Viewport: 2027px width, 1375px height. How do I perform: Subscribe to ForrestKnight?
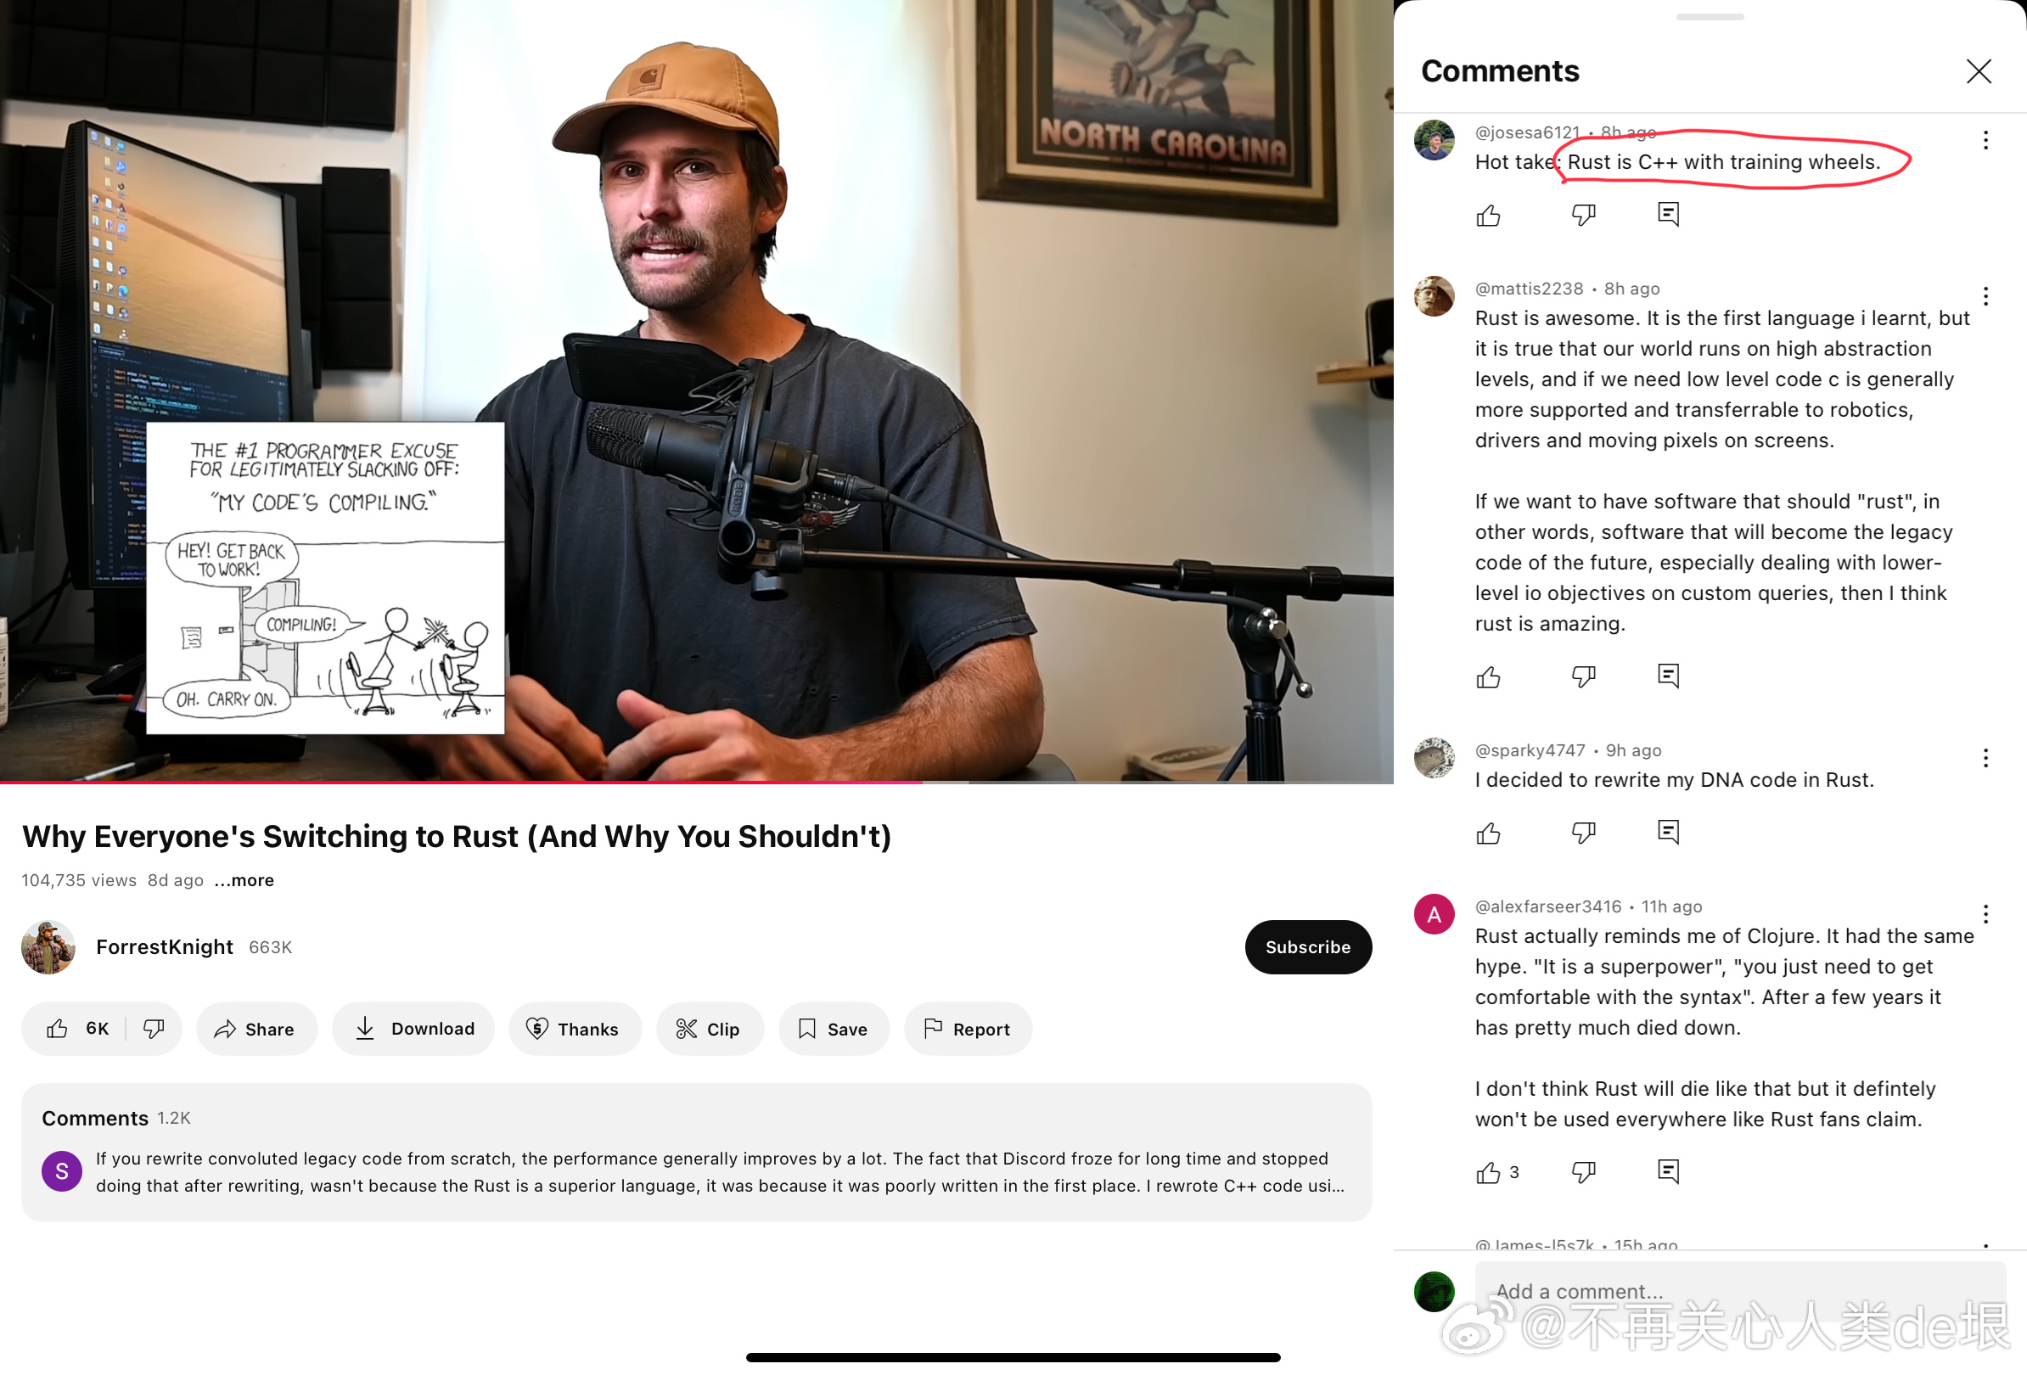click(x=1307, y=947)
